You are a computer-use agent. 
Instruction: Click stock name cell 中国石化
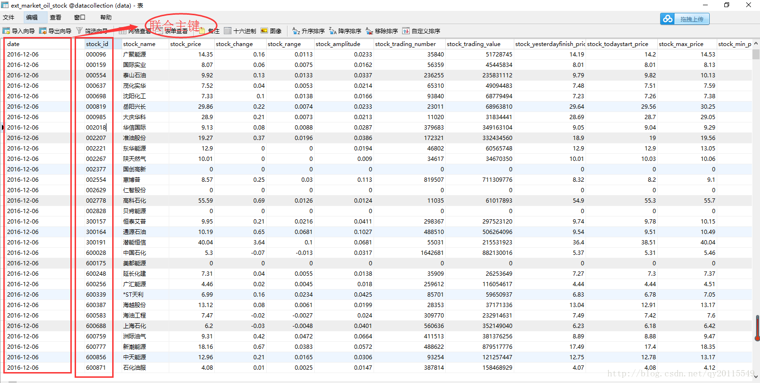(145, 252)
